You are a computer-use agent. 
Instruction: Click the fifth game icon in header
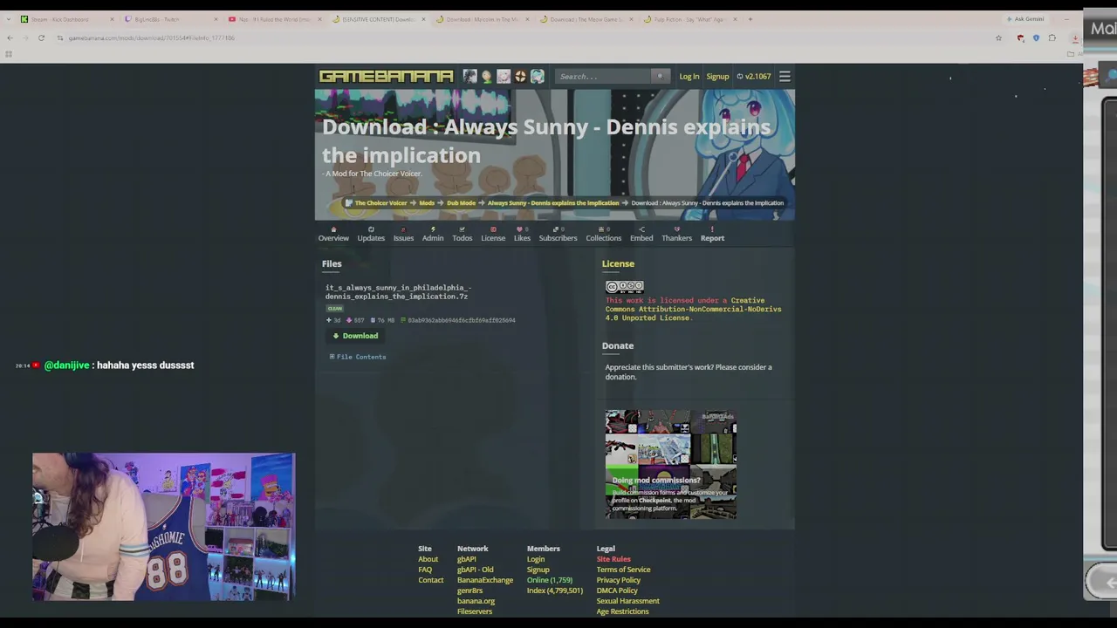(538, 77)
